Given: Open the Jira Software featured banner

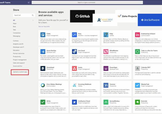Looking at the screenshot, I should (x=150, y=20).
